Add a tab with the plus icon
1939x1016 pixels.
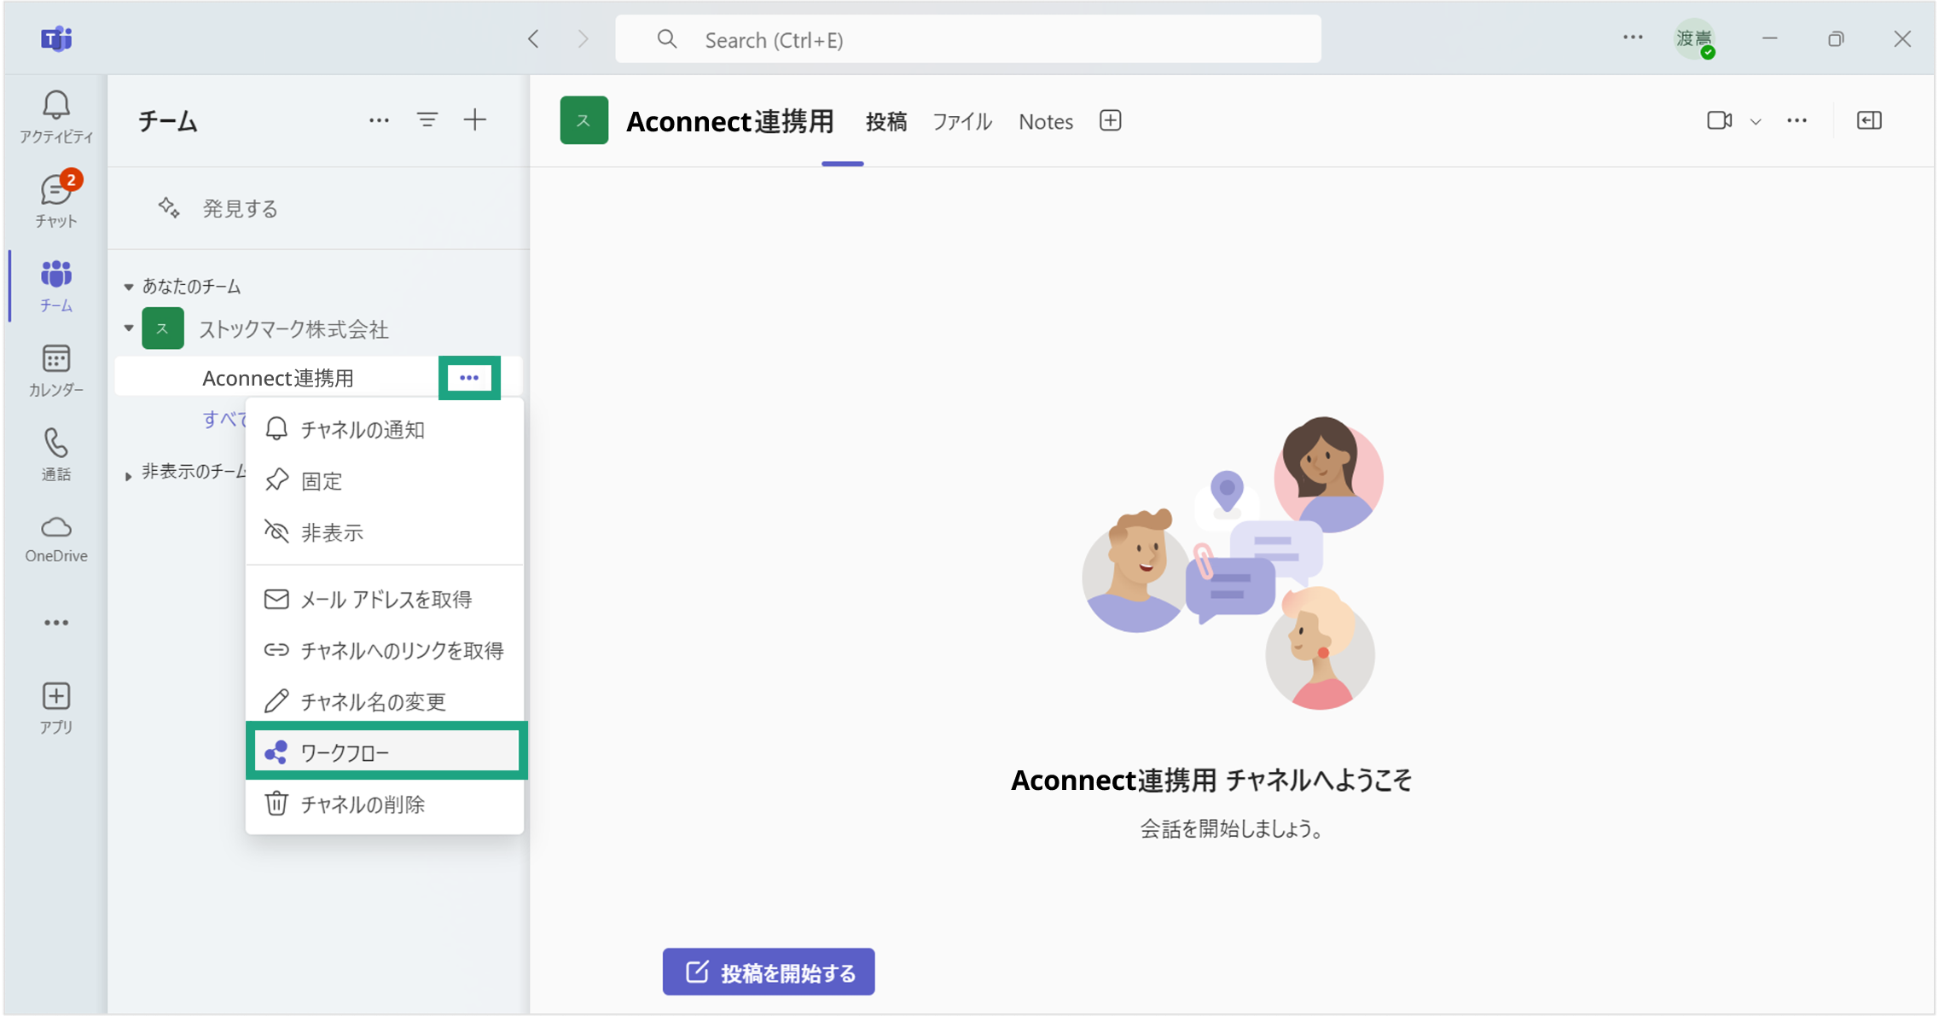[x=1111, y=121]
